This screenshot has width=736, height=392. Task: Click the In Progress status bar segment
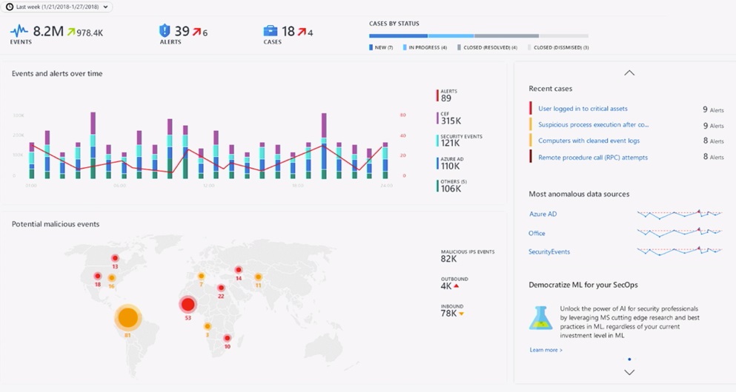451,36
